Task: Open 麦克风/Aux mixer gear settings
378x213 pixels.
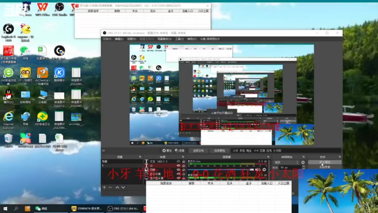Action: coord(264,170)
